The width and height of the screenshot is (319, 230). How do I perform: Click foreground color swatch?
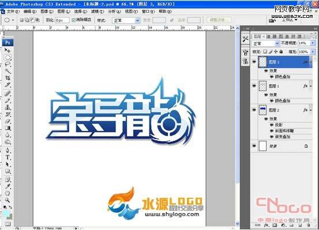pos(6,214)
